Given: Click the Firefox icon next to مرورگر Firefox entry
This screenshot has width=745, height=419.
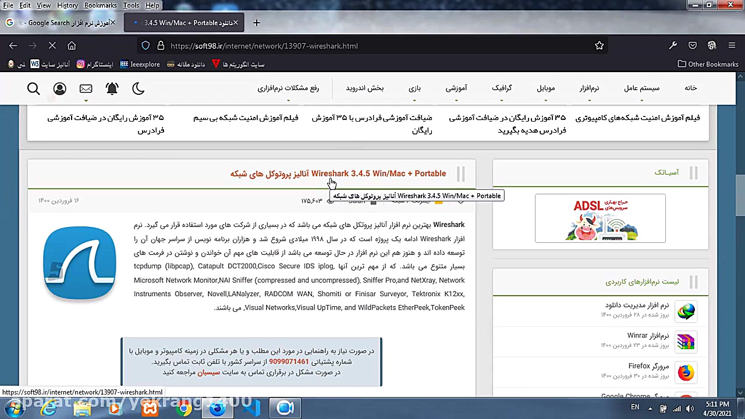Looking at the screenshot, I should click(x=686, y=372).
